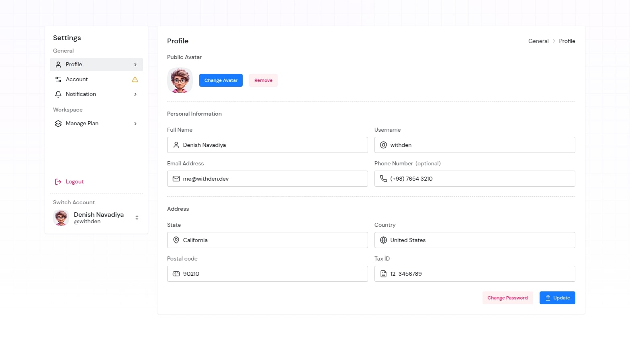This screenshot has width=630, height=348.
Task: Click the Update button to save
Action: (557, 298)
